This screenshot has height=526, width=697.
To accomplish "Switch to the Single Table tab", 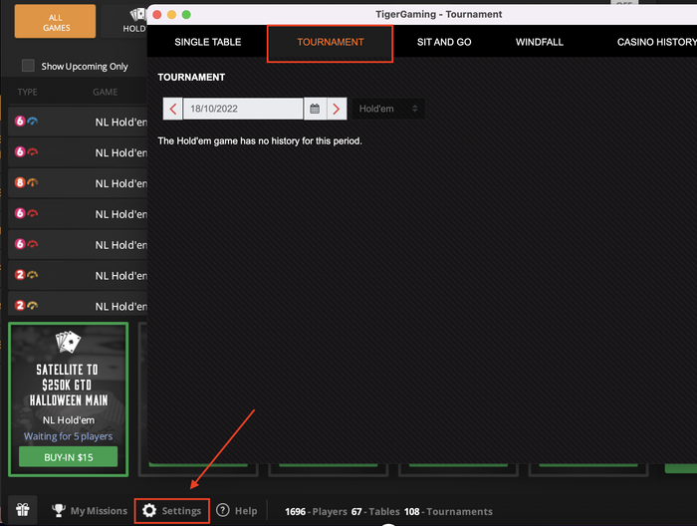I will coord(207,42).
